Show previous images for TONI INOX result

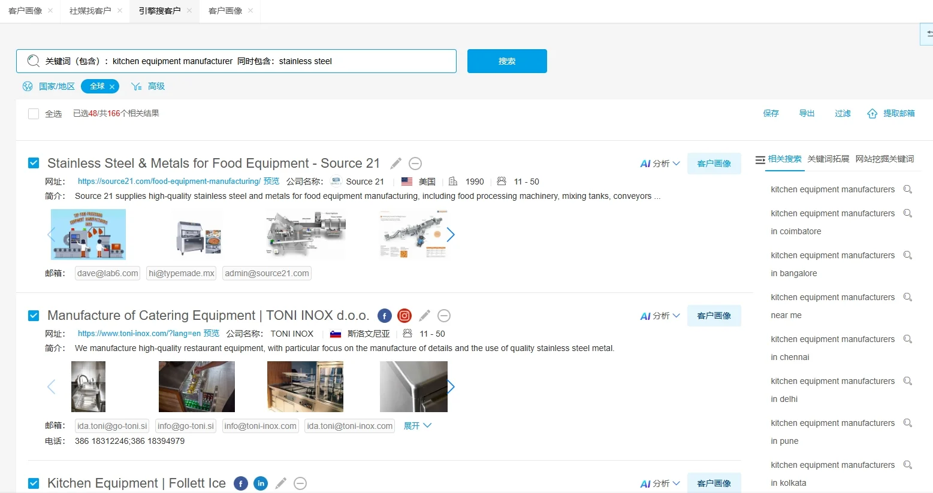[x=51, y=387]
